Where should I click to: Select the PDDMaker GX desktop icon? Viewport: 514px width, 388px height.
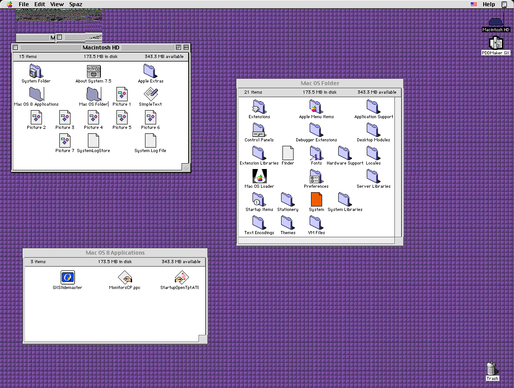click(496, 43)
